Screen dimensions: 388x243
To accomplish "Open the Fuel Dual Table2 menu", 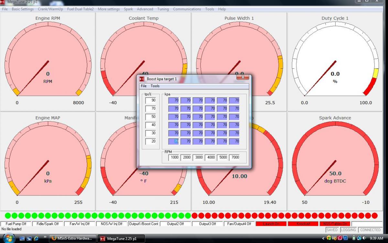I will click(80, 9).
